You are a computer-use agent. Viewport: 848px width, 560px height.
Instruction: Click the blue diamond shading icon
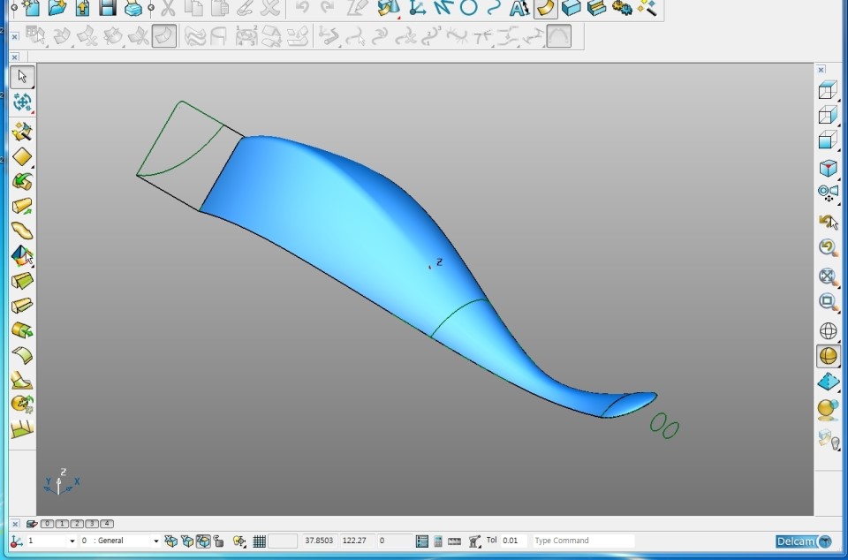[x=828, y=382]
